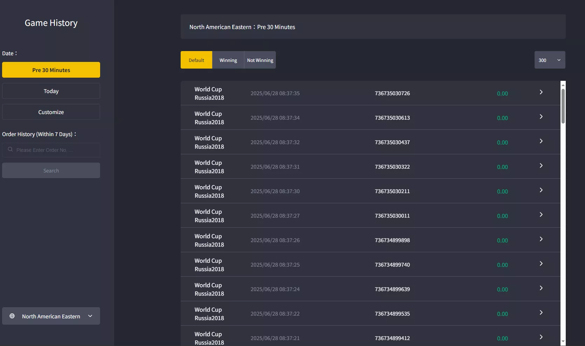Click the scrollbar up arrow

[x=563, y=85]
